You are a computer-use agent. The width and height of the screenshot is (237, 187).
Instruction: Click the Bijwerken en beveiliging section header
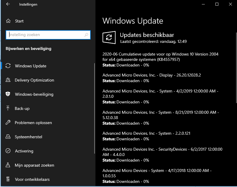click(x=28, y=49)
